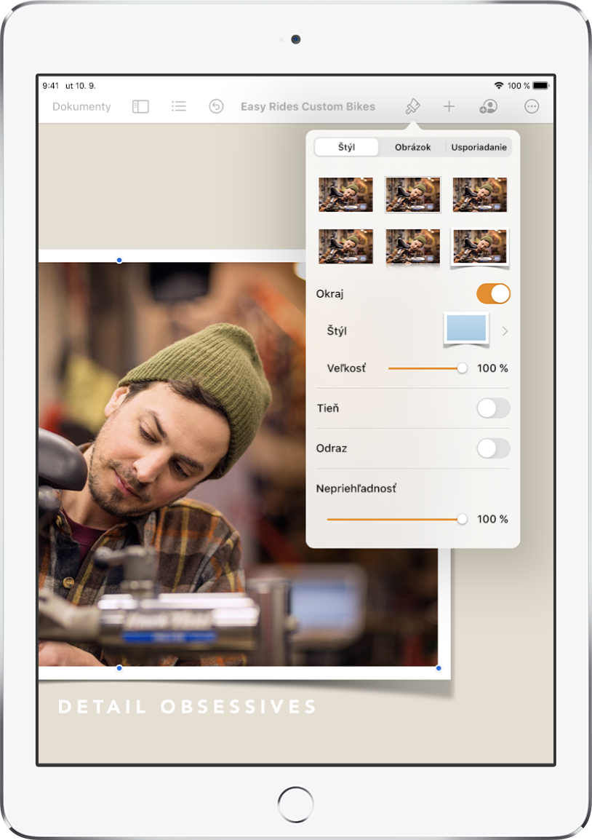Screen dimensions: 592x840
Task: Turn off the Okraj border switch
Action: point(493,293)
